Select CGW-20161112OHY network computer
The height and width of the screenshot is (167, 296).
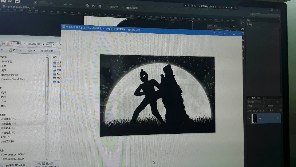click(13, 154)
